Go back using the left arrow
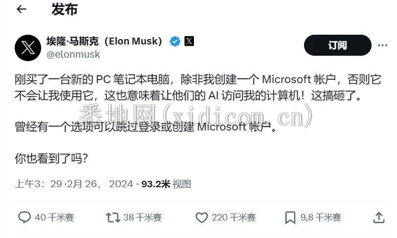Image resolution: width=397 pixels, height=238 pixels. [x=21, y=9]
